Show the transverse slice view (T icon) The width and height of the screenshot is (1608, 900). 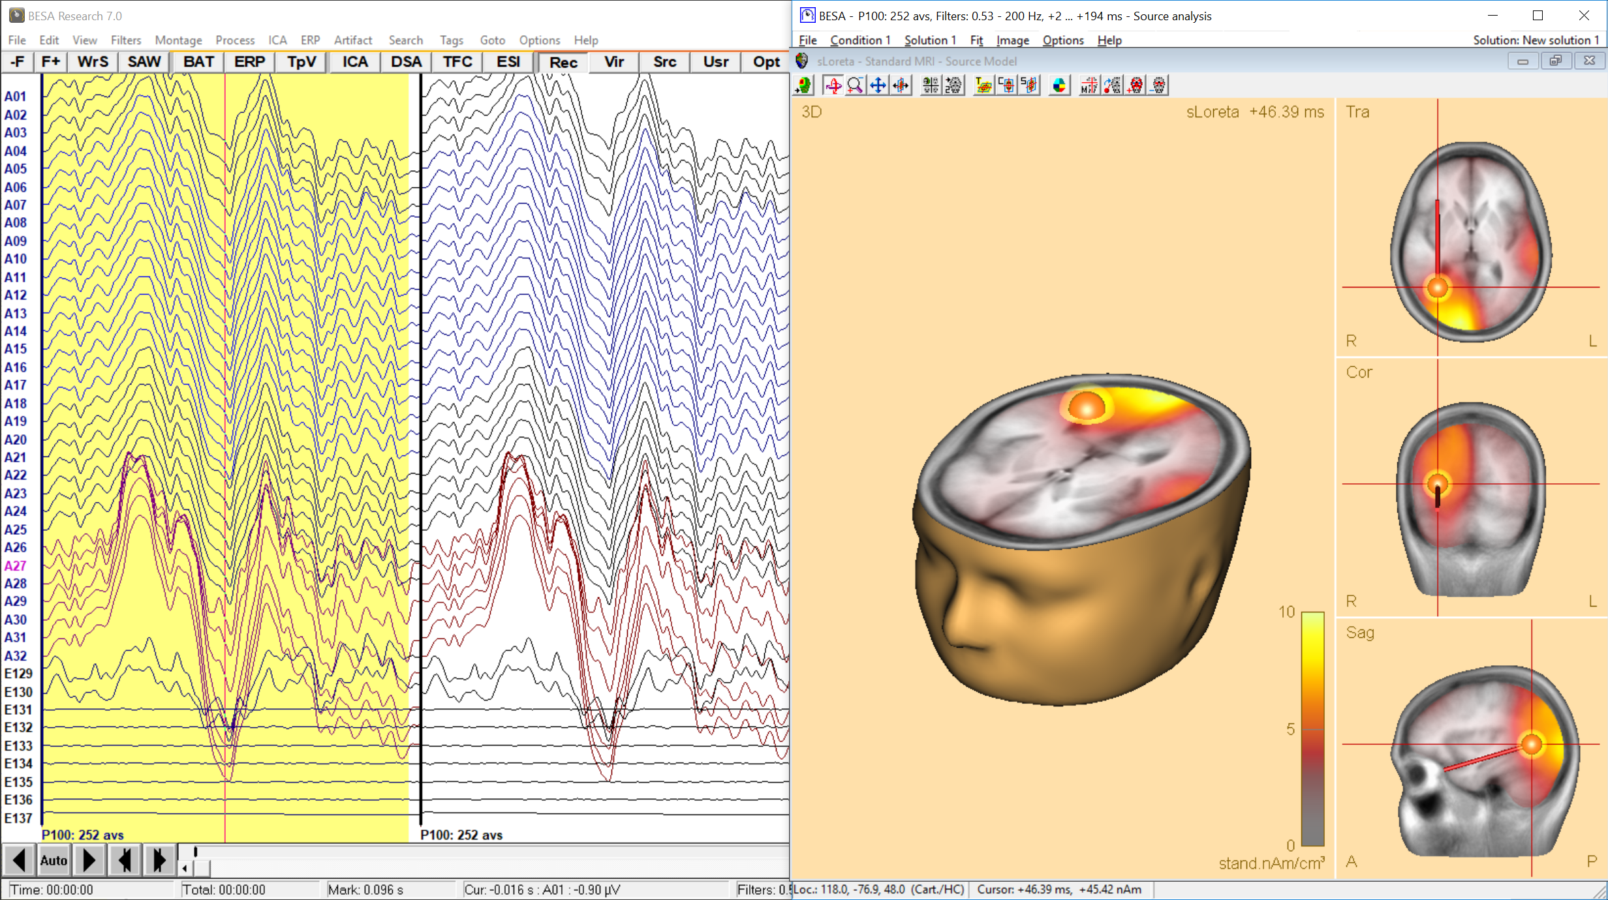tap(983, 85)
